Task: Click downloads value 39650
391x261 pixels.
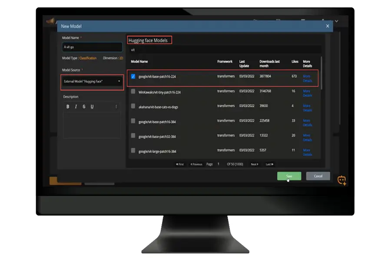Action: tap(264, 106)
